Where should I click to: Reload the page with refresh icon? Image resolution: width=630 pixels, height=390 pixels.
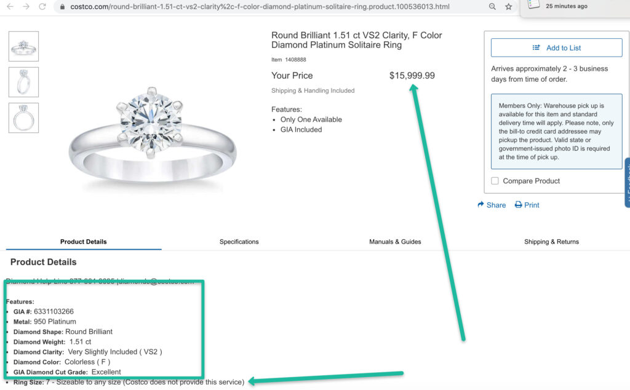[42, 7]
